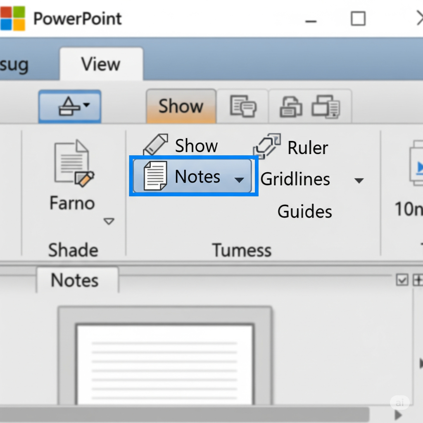Screen dimensions: 423x423
Task: Click the PowerPoint logo in the title bar
Action: 12,19
